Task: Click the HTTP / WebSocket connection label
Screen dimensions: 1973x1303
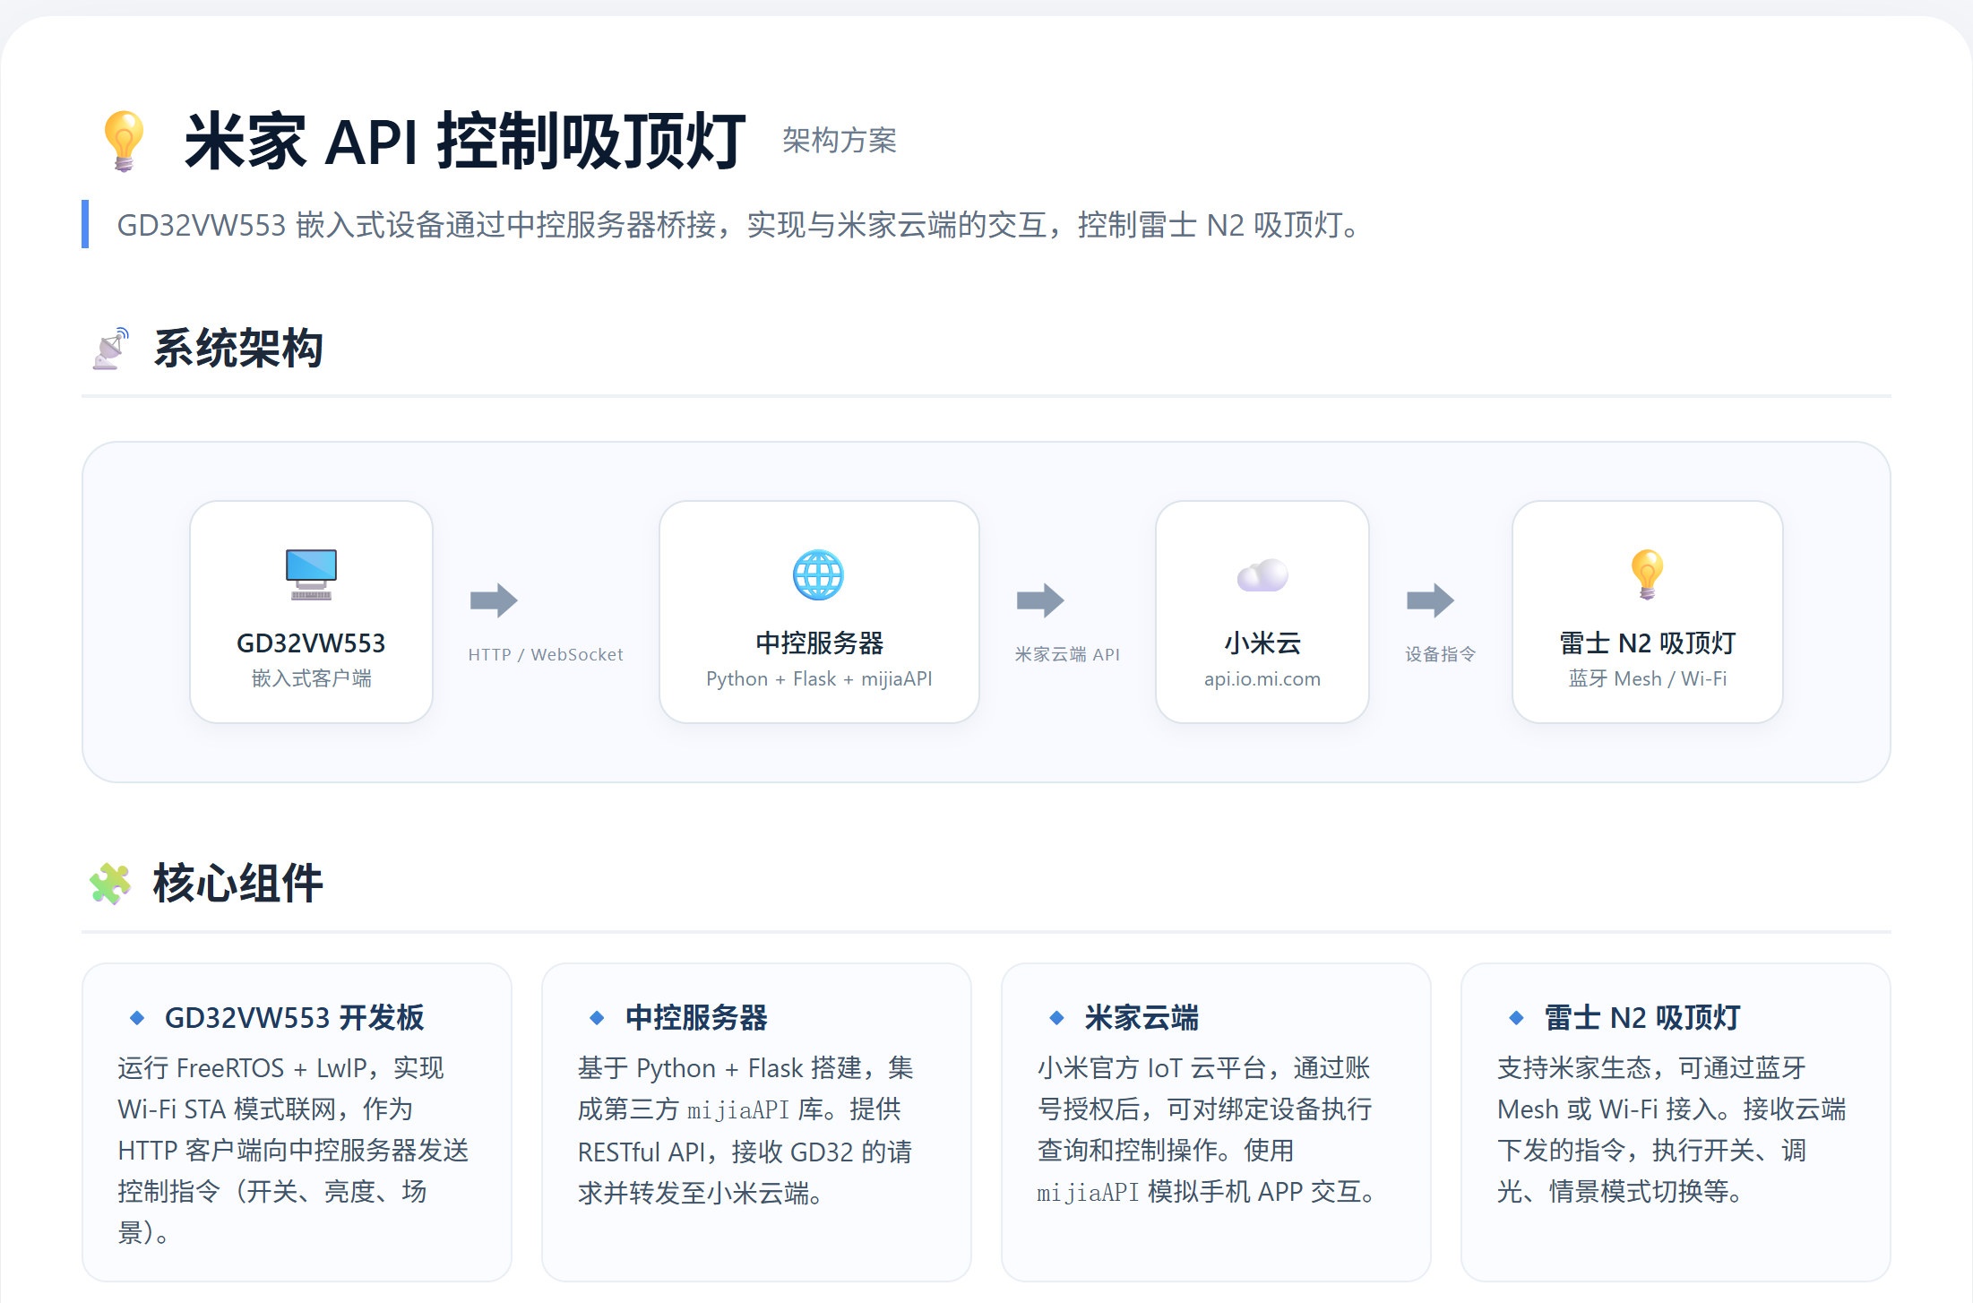Action: tap(545, 654)
